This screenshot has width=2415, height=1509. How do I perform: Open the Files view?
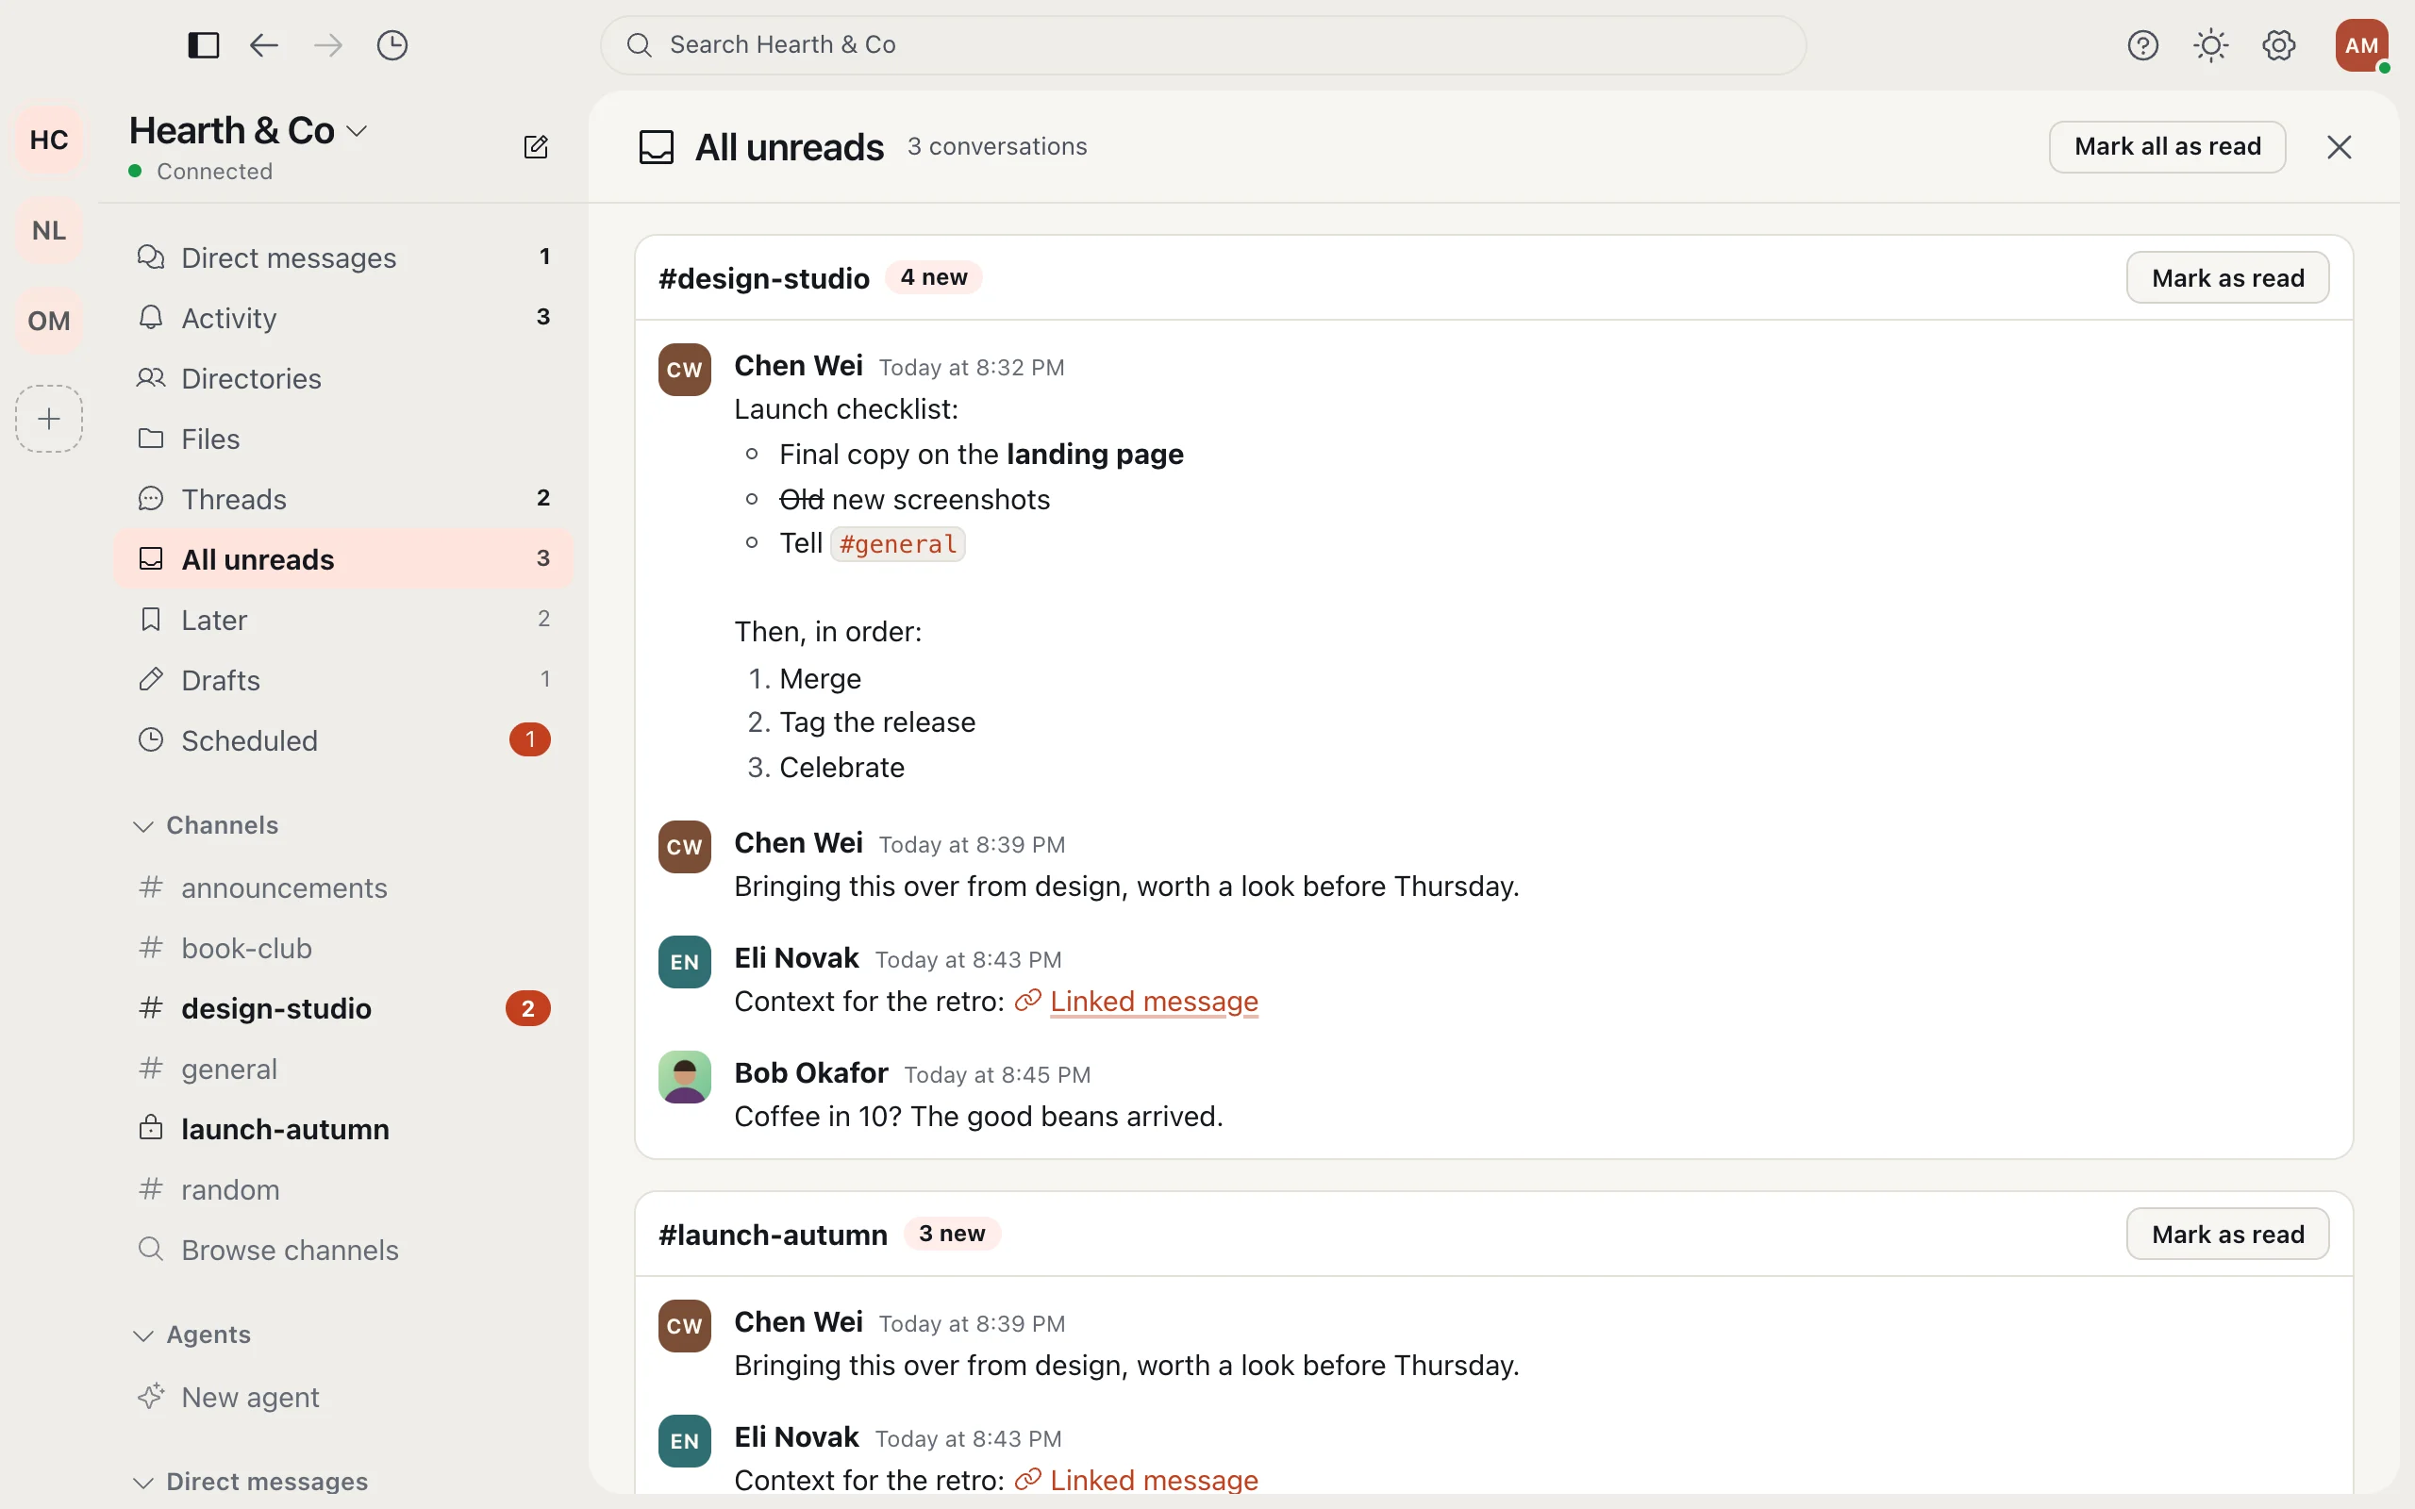click(x=343, y=439)
